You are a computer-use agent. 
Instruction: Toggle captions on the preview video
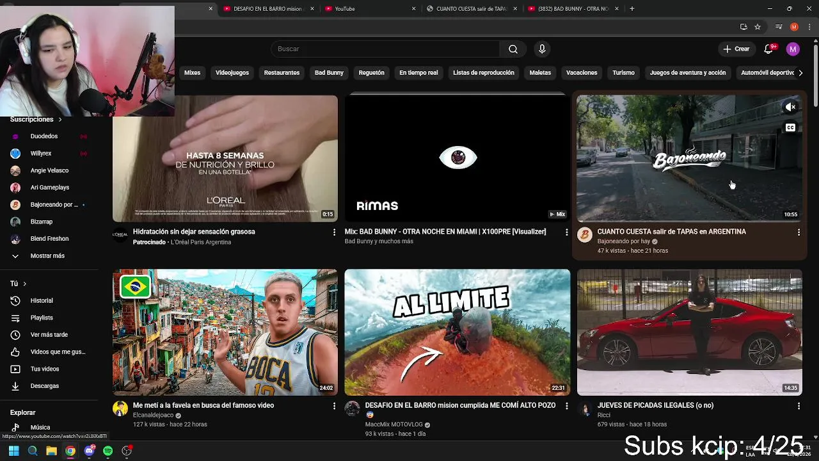(790, 127)
